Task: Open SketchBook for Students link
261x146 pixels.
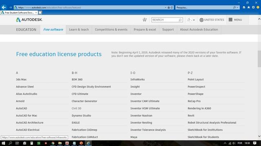Action: point(203,137)
